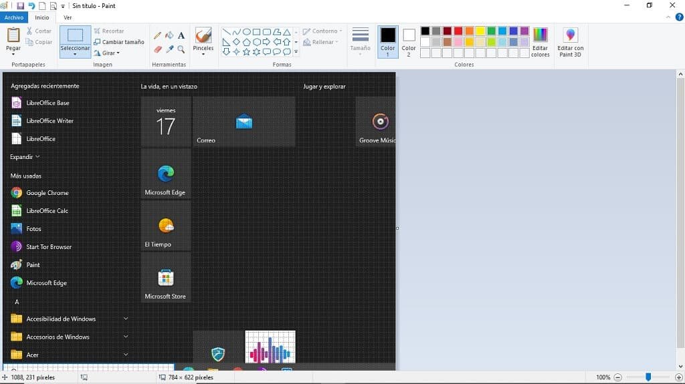The image size is (685, 384).
Task: Open the Customize quick access toolbar arrow
Action: (63, 7)
